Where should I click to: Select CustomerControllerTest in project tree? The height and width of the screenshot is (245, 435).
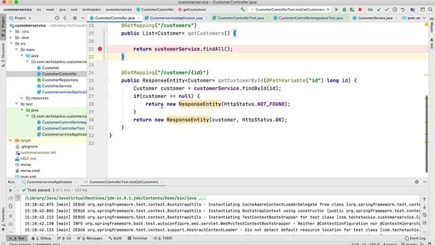63,129
